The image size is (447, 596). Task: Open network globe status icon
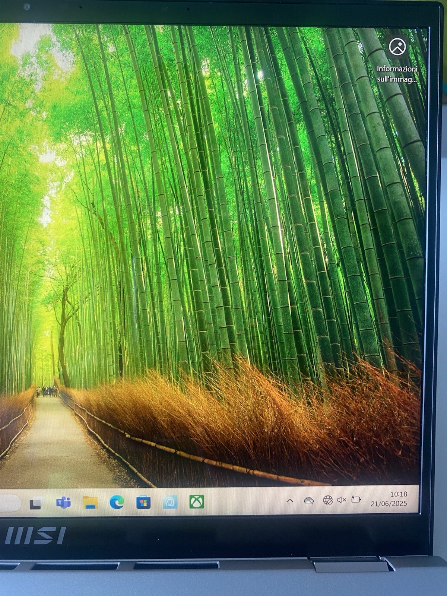tap(327, 500)
